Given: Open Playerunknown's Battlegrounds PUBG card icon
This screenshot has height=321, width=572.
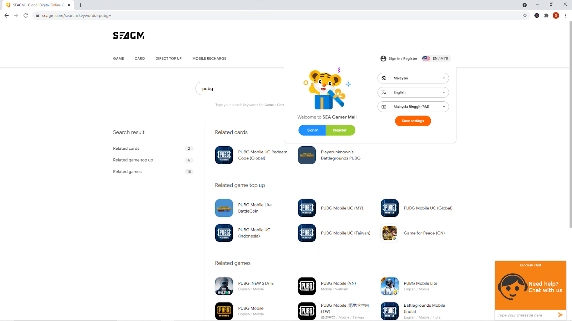Looking at the screenshot, I should 307,155.
